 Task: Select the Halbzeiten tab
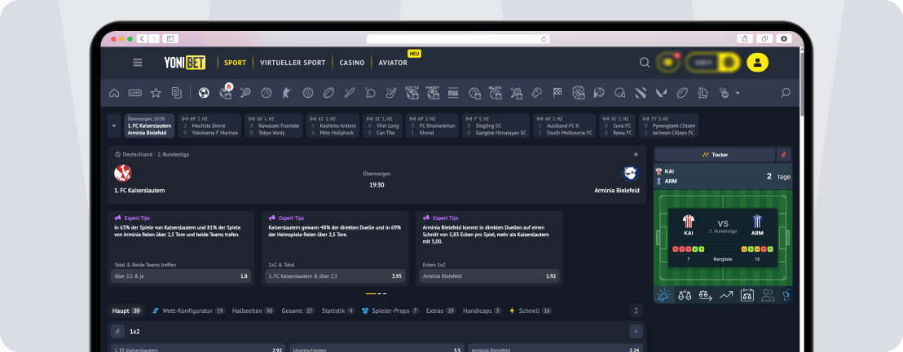253,310
